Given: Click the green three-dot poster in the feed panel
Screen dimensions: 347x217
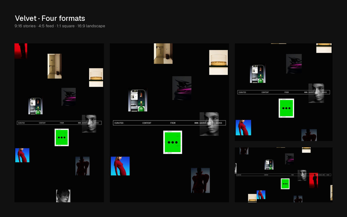Looking at the screenshot, I should coord(173,142).
